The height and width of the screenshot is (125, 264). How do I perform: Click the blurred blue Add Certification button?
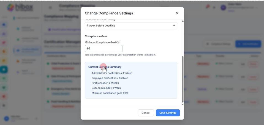pos(248,44)
